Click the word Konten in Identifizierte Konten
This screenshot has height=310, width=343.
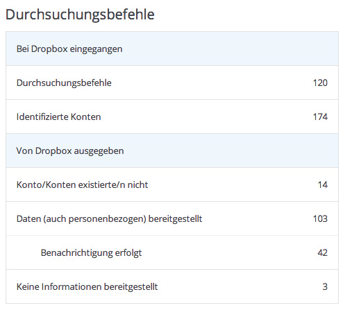[85, 117]
